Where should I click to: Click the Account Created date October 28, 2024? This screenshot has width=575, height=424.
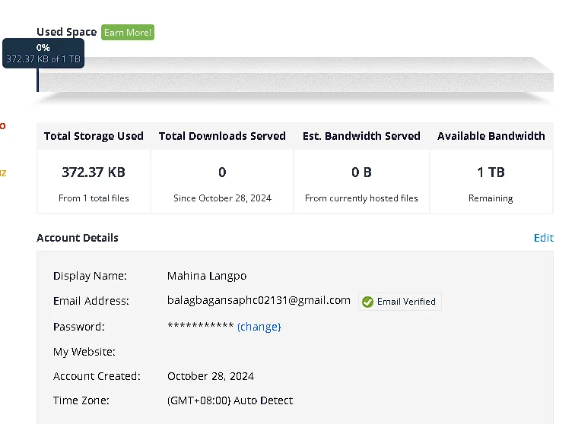click(x=211, y=376)
